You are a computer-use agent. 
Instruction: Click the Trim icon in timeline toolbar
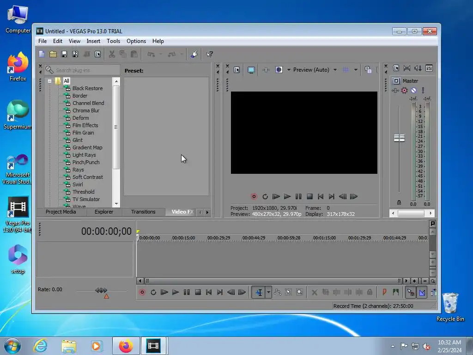(326, 292)
